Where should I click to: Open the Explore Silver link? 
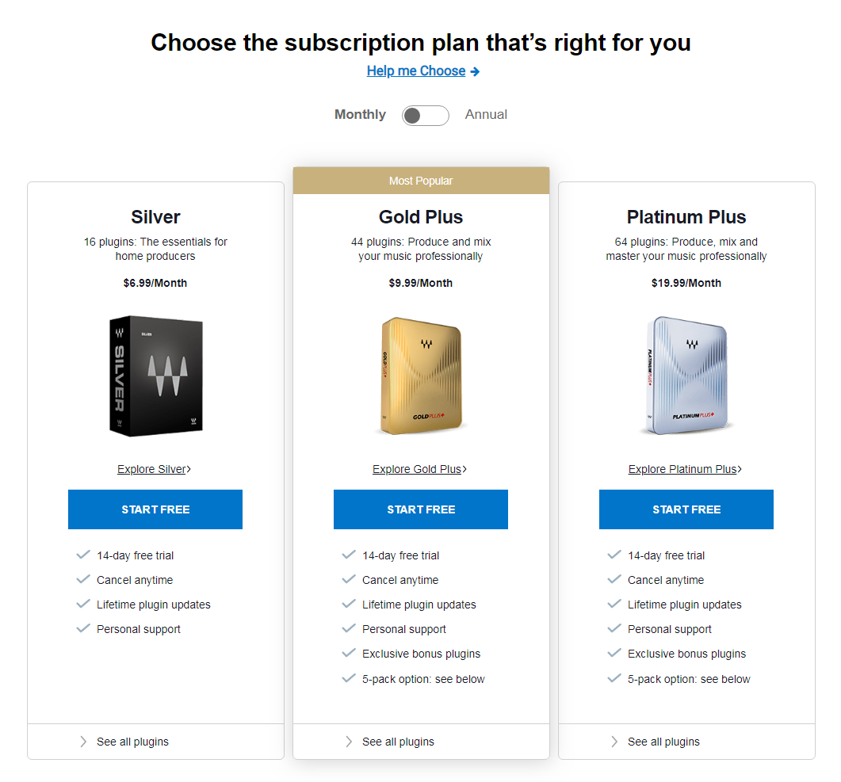[x=153, y=469]
